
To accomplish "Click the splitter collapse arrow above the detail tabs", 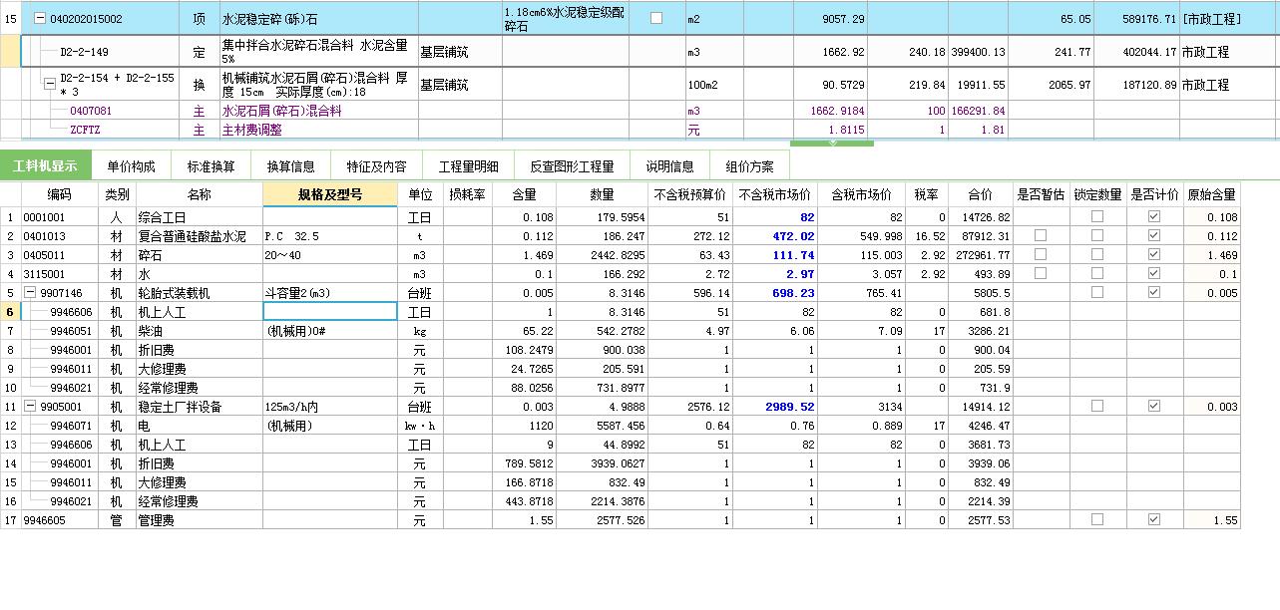I will tap(834, 144).
